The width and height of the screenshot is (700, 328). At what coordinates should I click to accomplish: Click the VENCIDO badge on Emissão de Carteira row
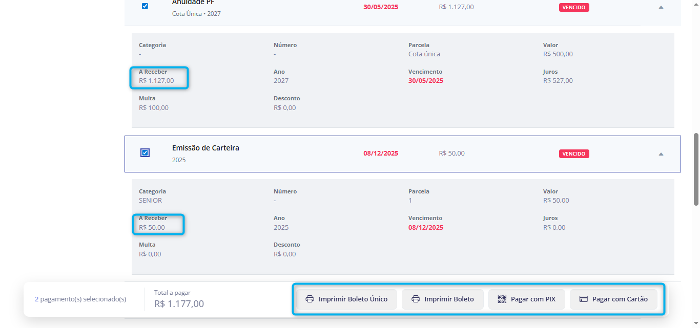(x=574, y=154)
